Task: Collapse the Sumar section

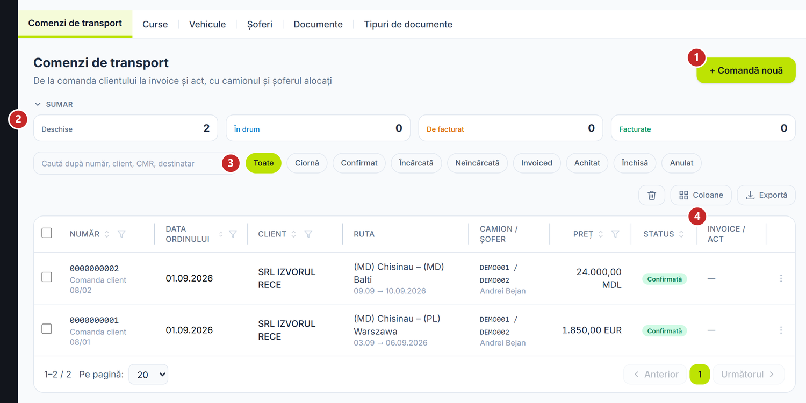Action: [x=54, y=104]
